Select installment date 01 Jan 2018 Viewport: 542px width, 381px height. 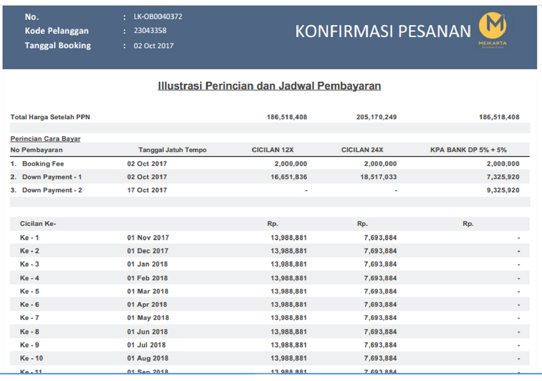(147, 264)
